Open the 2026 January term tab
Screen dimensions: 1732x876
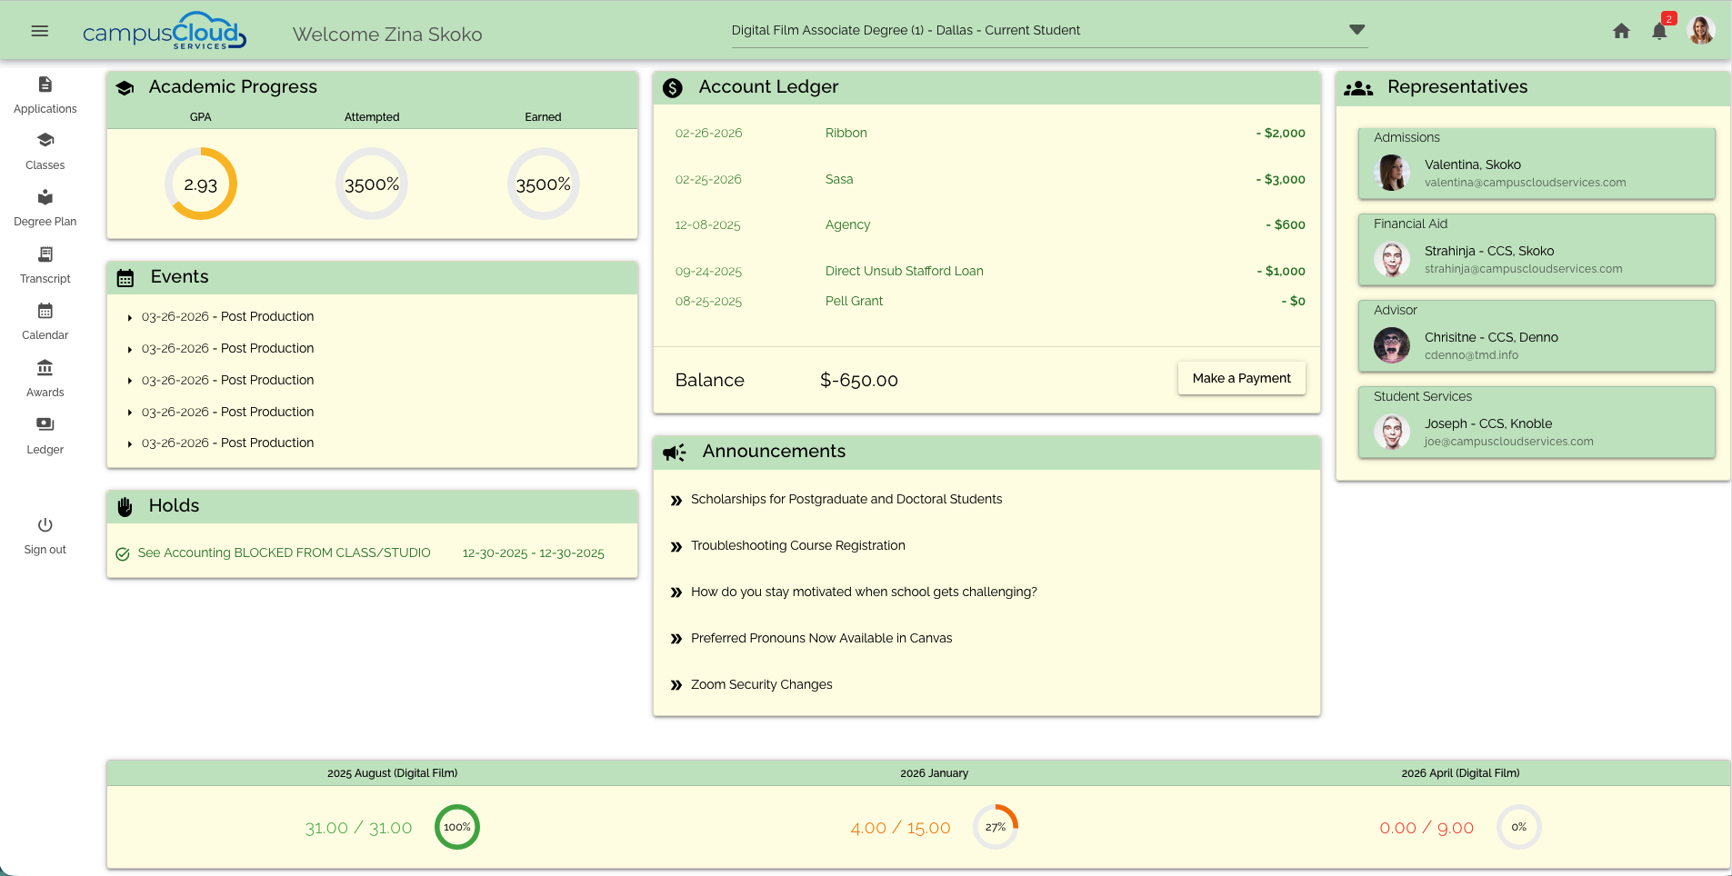pyautogui.click(x=934, y=773)
